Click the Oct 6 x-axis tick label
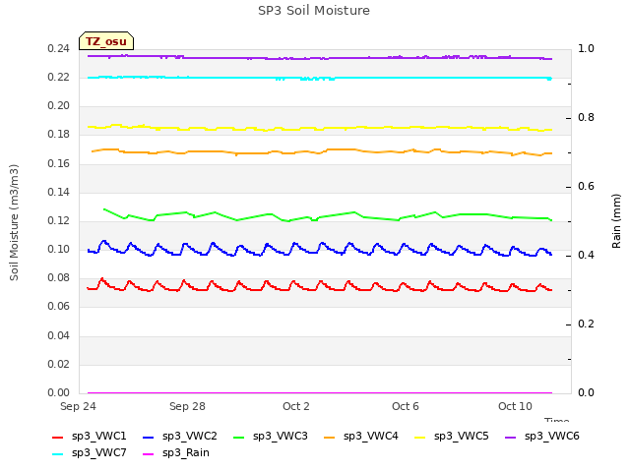Screen dimensions: 630x472 [x=406, y=406]
